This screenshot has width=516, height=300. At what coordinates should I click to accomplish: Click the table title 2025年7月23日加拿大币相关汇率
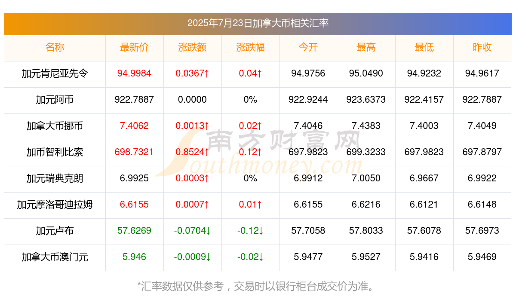[258, 23]
